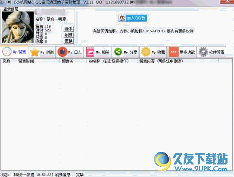Open the 软件设置 tab
Screen dimensions: 234x177
pos(212,52)
